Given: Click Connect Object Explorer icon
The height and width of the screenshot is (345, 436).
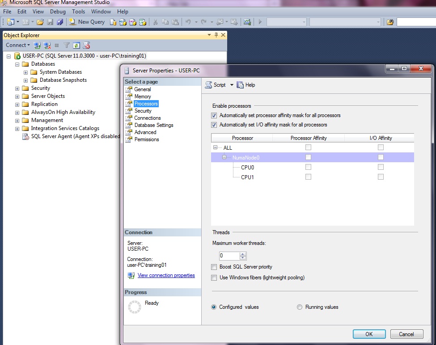Looking at the screenshot, I should (x=37, y=45).
